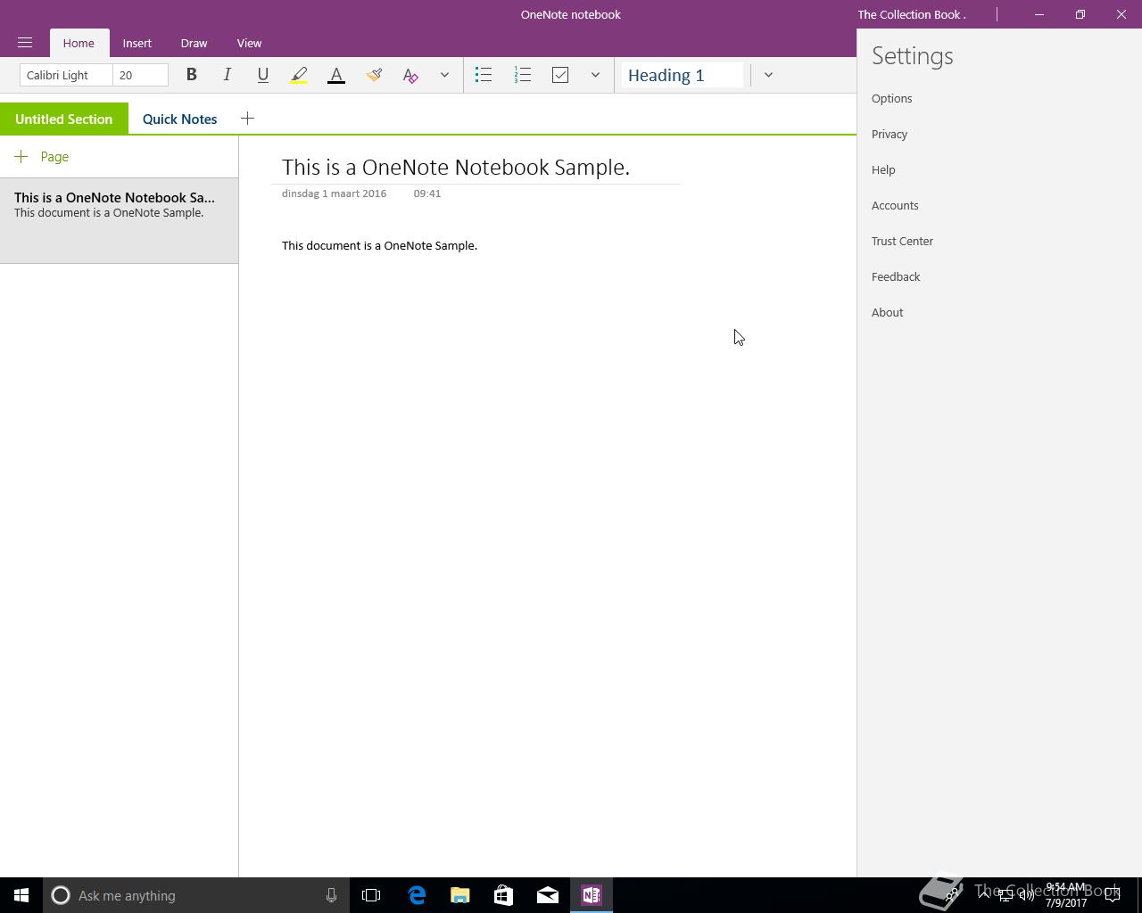Switch to the Home tab
This screenshot has height=913, width=1142.
[x=79, y=43]
